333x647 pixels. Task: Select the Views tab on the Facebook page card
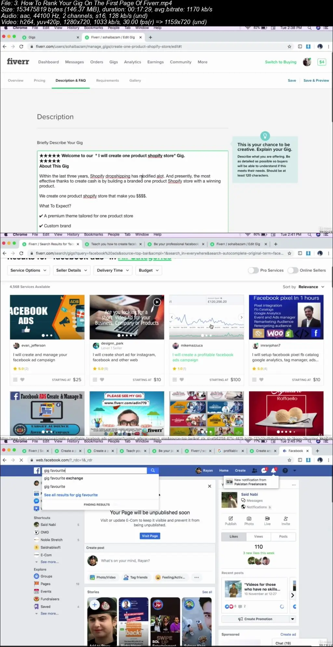tap(259, 536)
